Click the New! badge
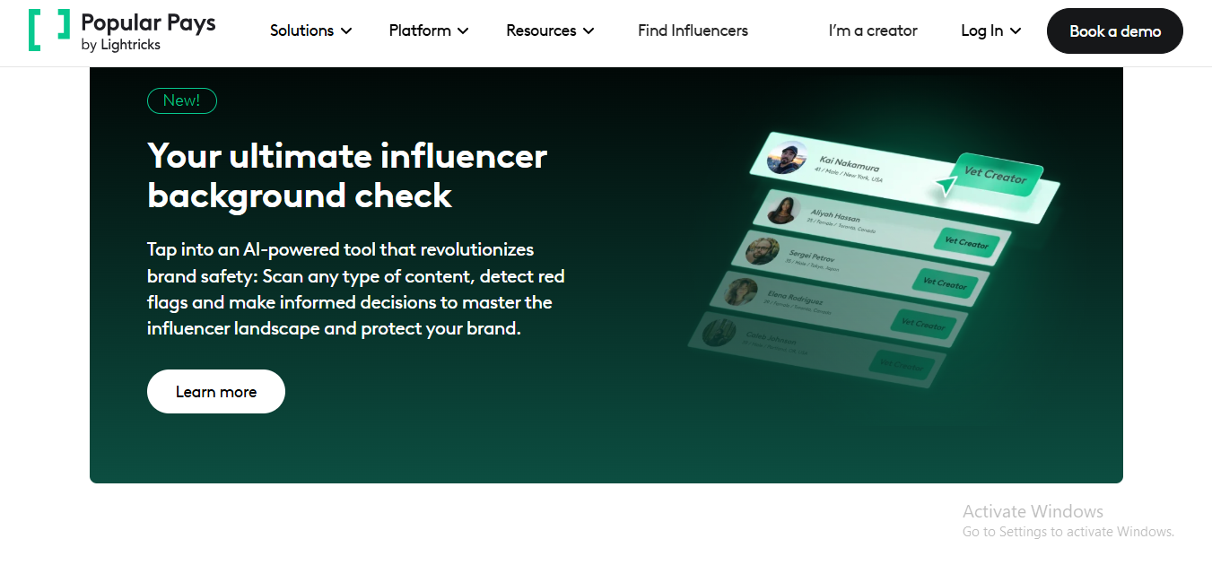1212x565 pixels. (x=182, y=100)
